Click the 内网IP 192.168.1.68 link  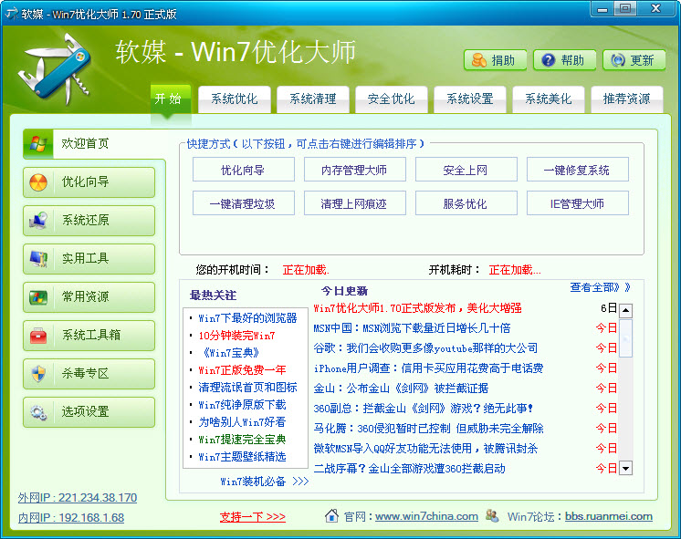(71, 518)
